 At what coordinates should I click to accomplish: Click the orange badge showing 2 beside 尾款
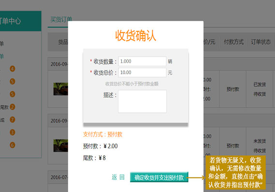(12, 107)
